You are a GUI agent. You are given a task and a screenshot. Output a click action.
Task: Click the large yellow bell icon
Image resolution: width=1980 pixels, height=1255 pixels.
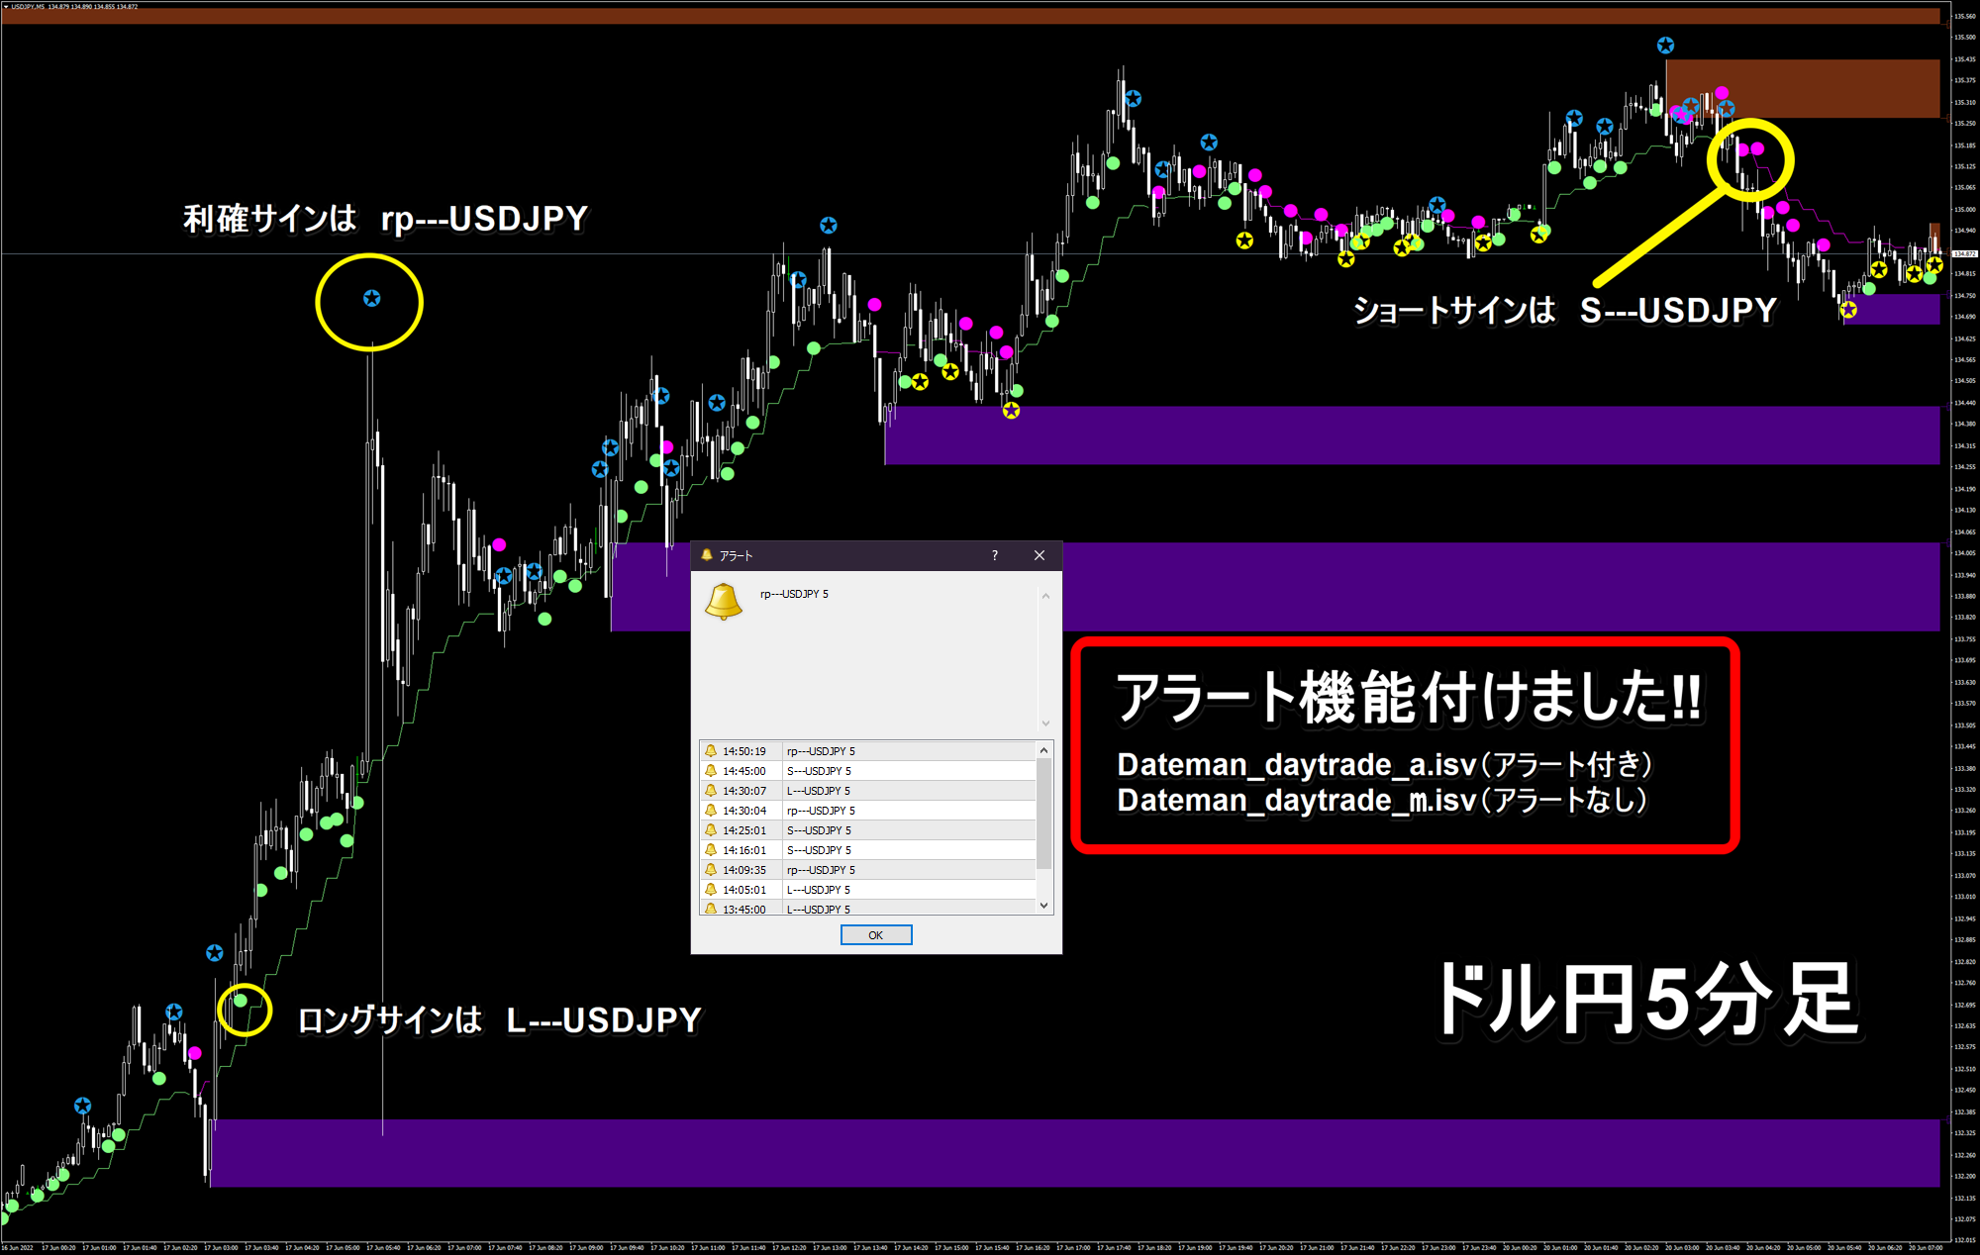coord(723,601)
